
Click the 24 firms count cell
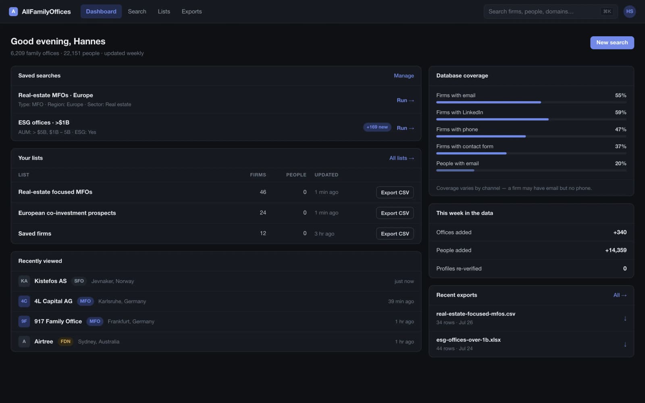point(263,212)
